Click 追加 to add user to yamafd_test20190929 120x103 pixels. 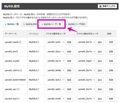click(x=100, y=80)
